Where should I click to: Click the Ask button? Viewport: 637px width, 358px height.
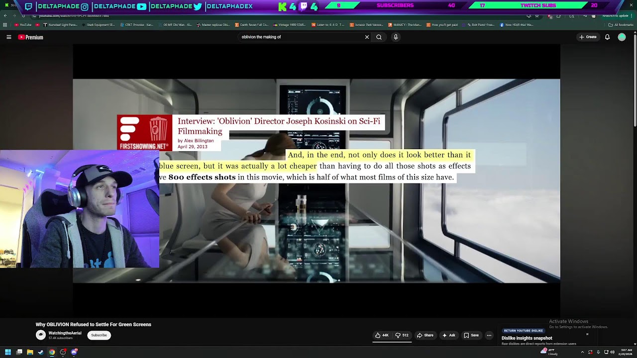pos(449,335)
